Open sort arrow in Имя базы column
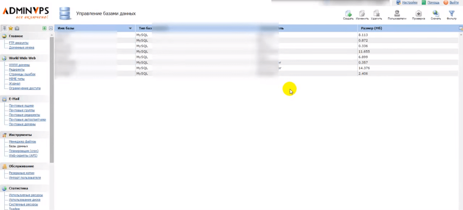 point(130,28)
